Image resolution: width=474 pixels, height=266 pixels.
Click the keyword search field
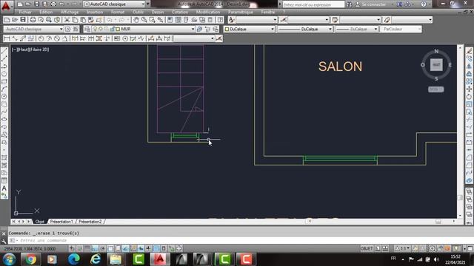click(x=313, y=4)
